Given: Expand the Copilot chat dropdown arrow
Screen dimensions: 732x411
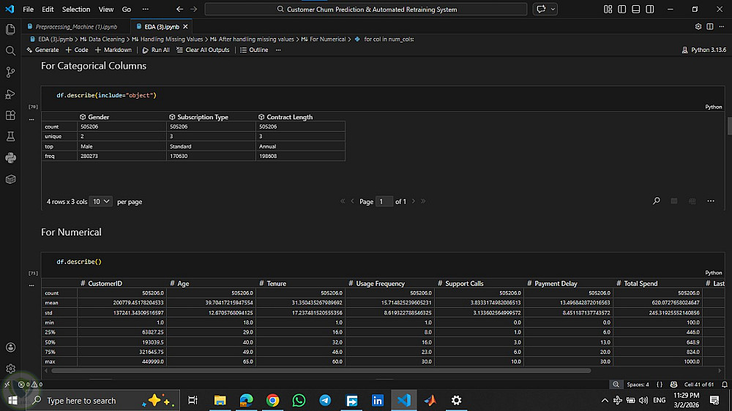Looking at the screenshot, I should point(553,10).
